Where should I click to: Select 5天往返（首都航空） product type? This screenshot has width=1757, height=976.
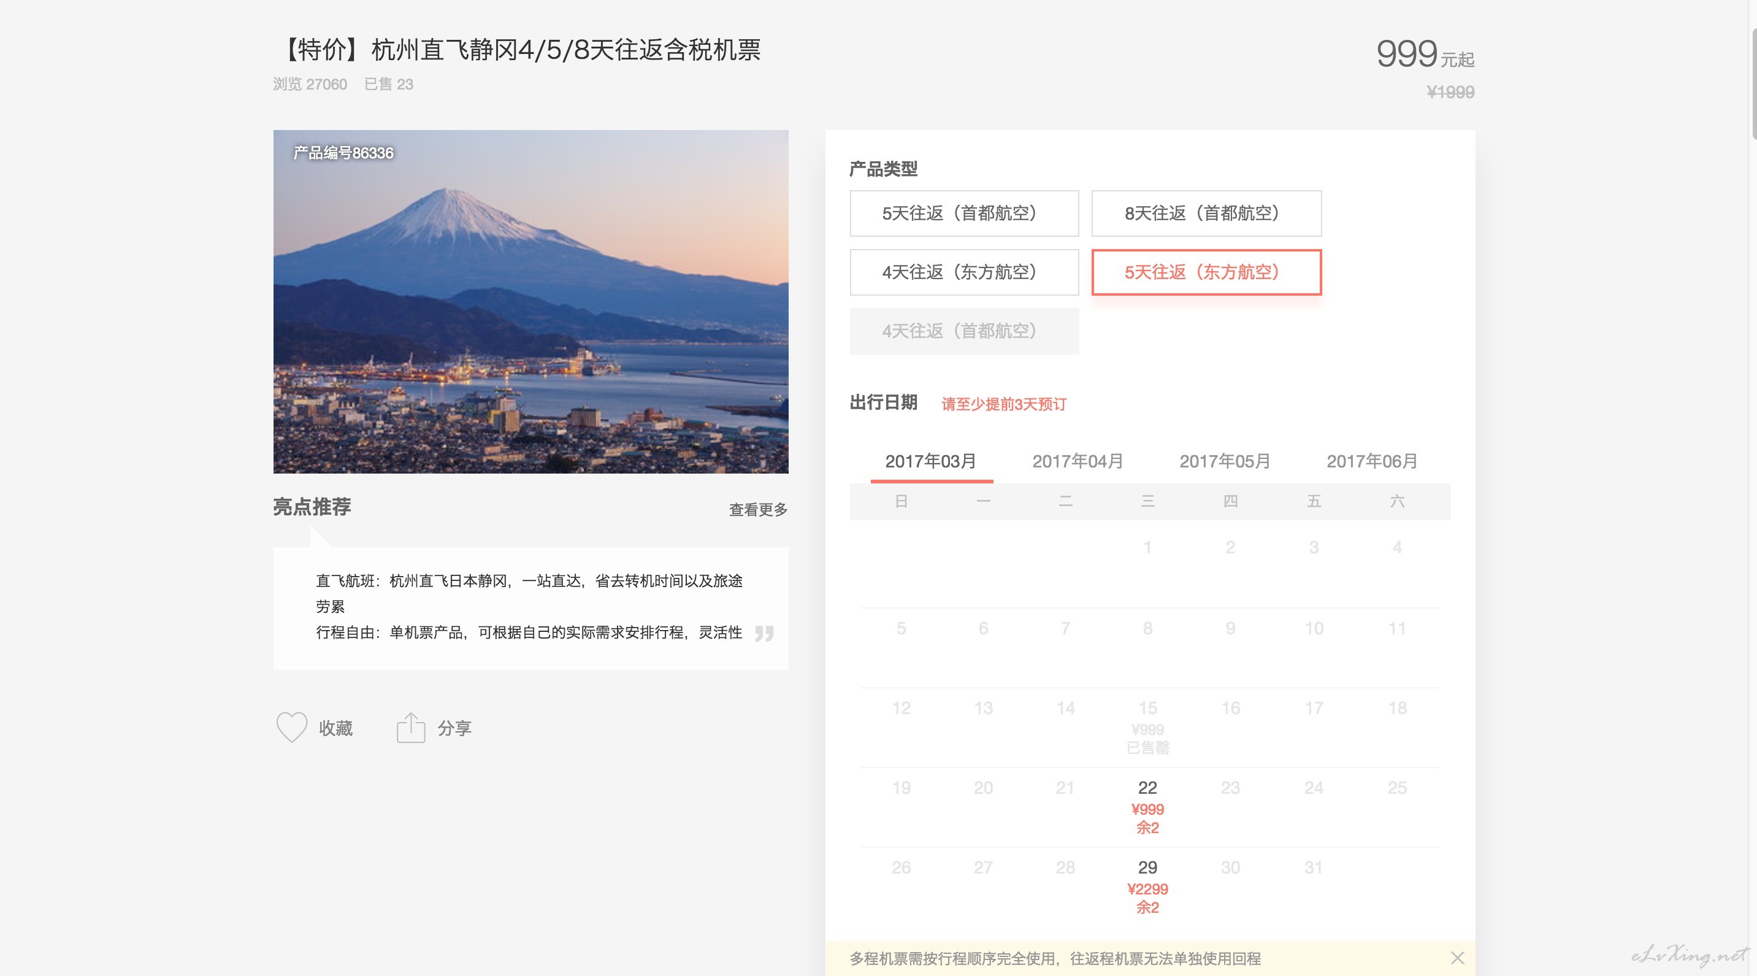pyautogui.click(x=964, y=213)
